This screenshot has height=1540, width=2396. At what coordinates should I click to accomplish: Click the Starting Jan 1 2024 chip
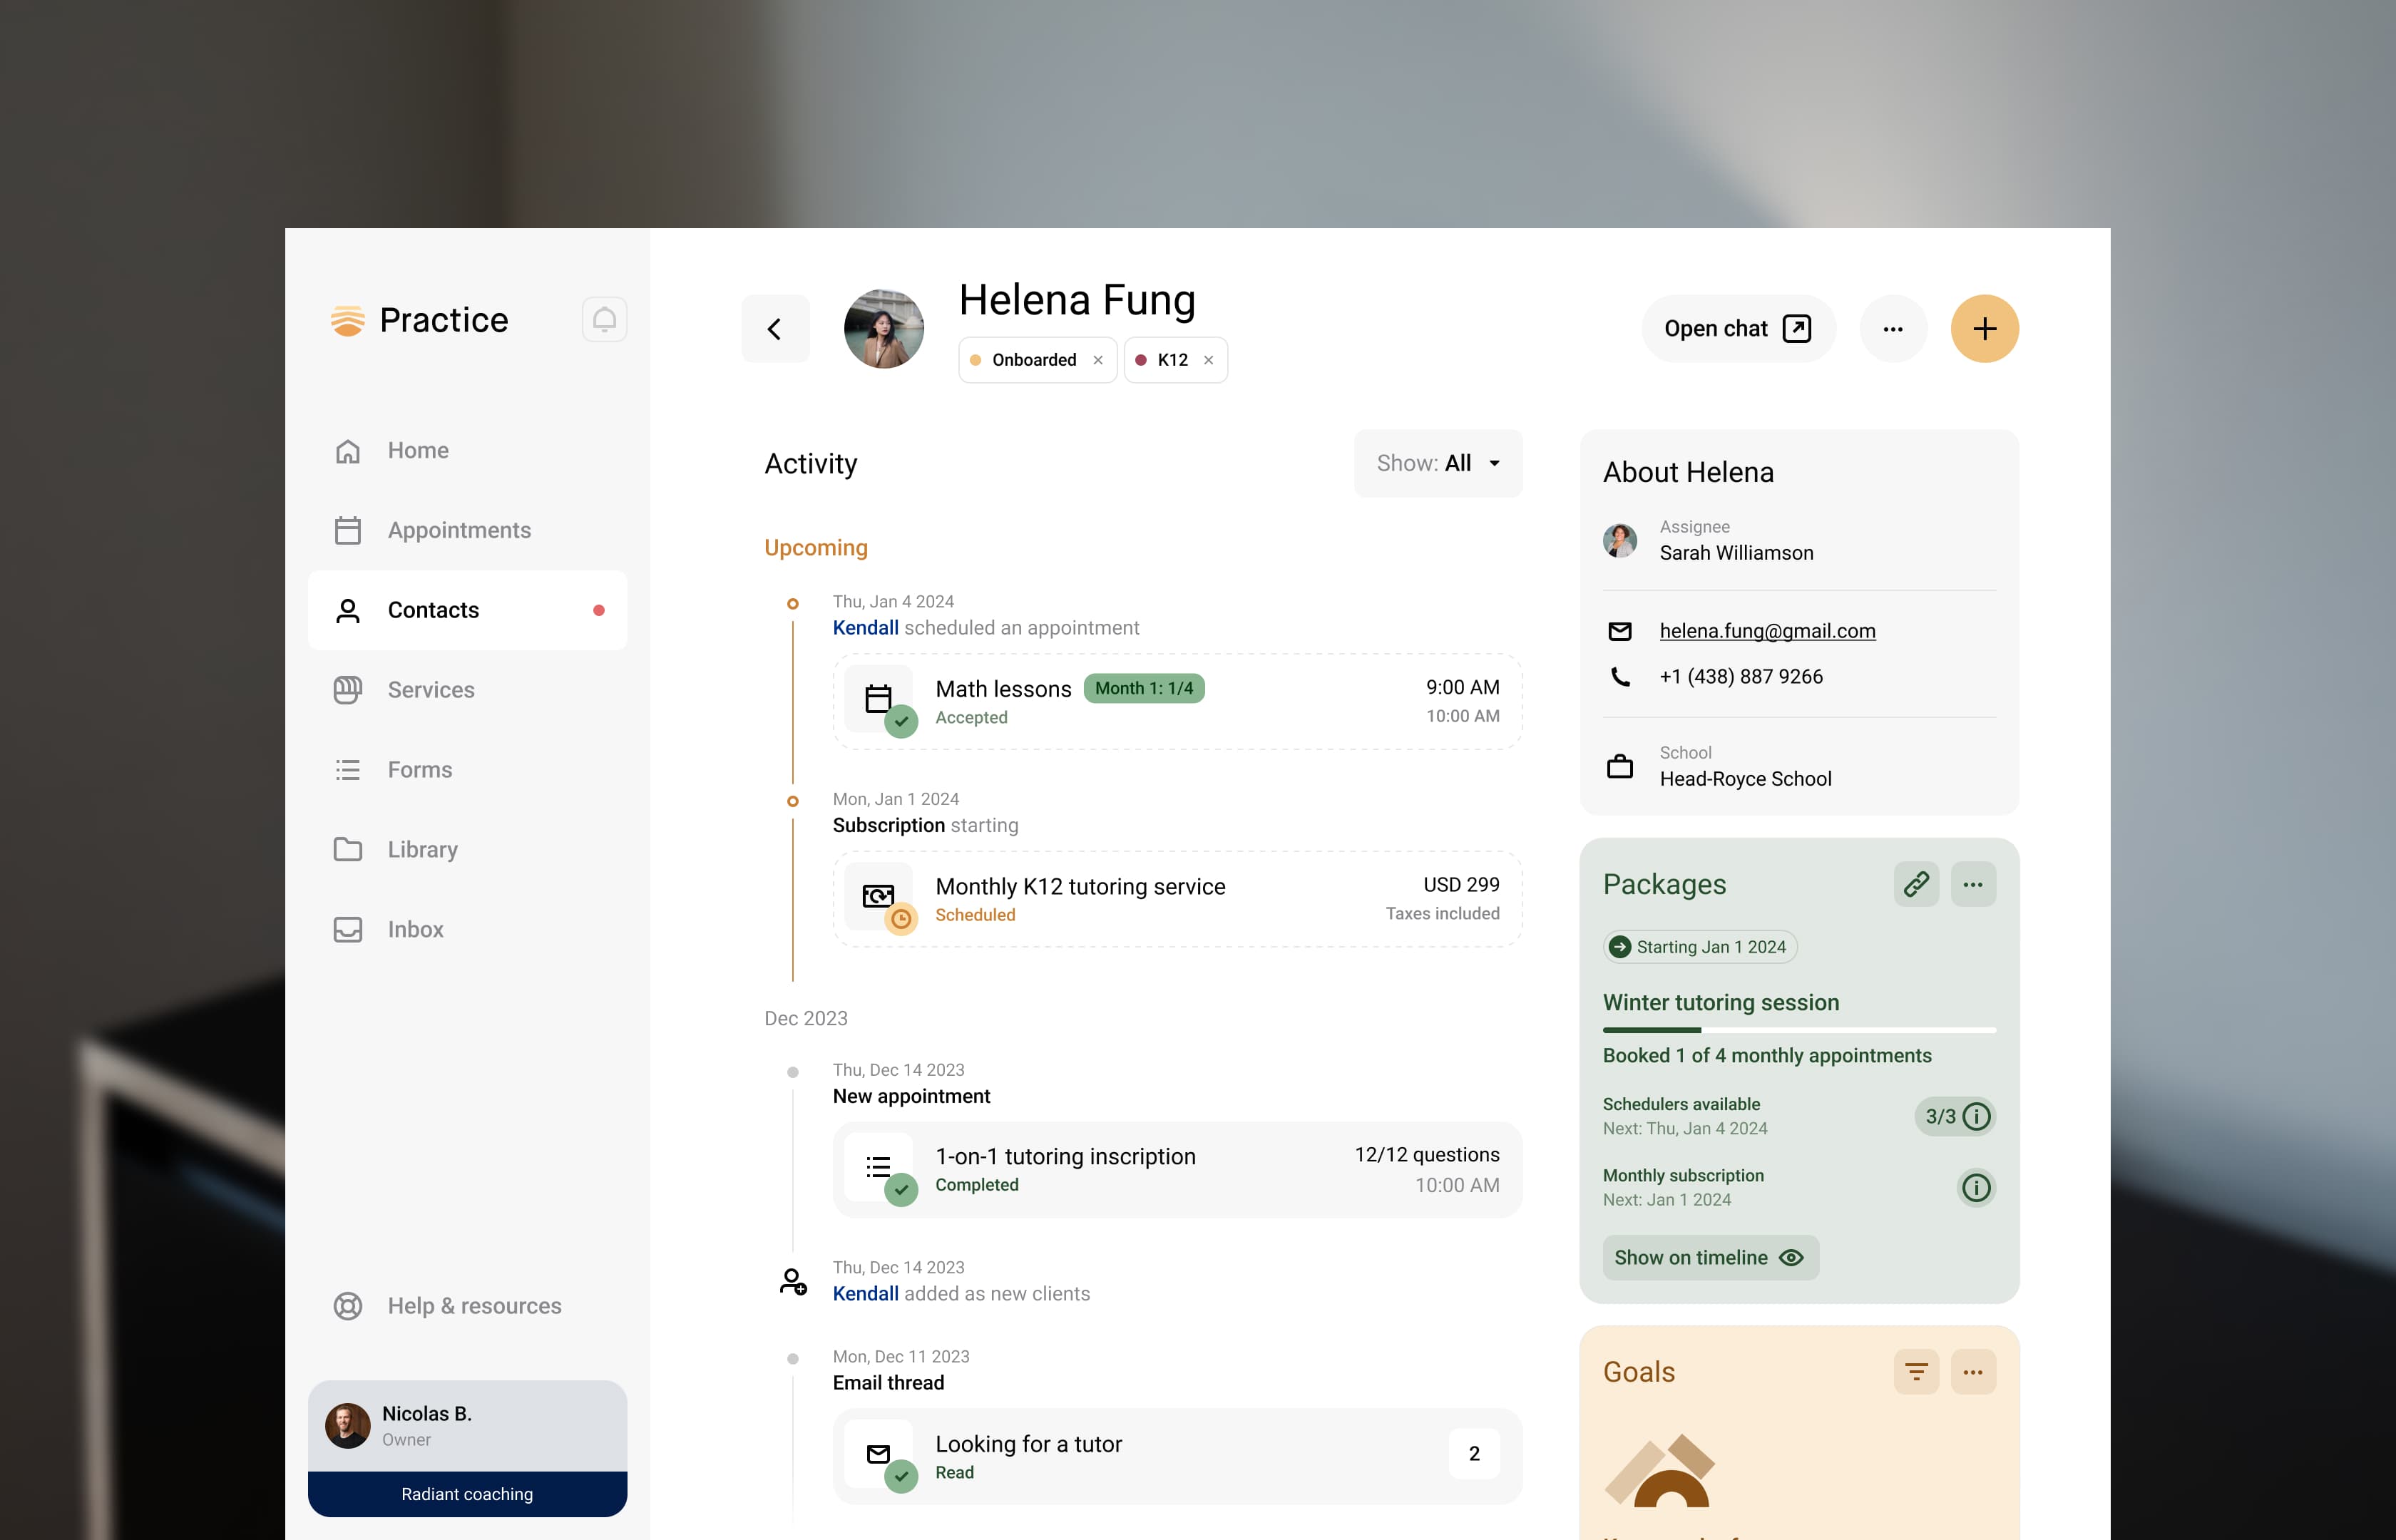click(1700, 947)
